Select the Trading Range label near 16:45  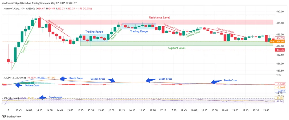point(139,32)
